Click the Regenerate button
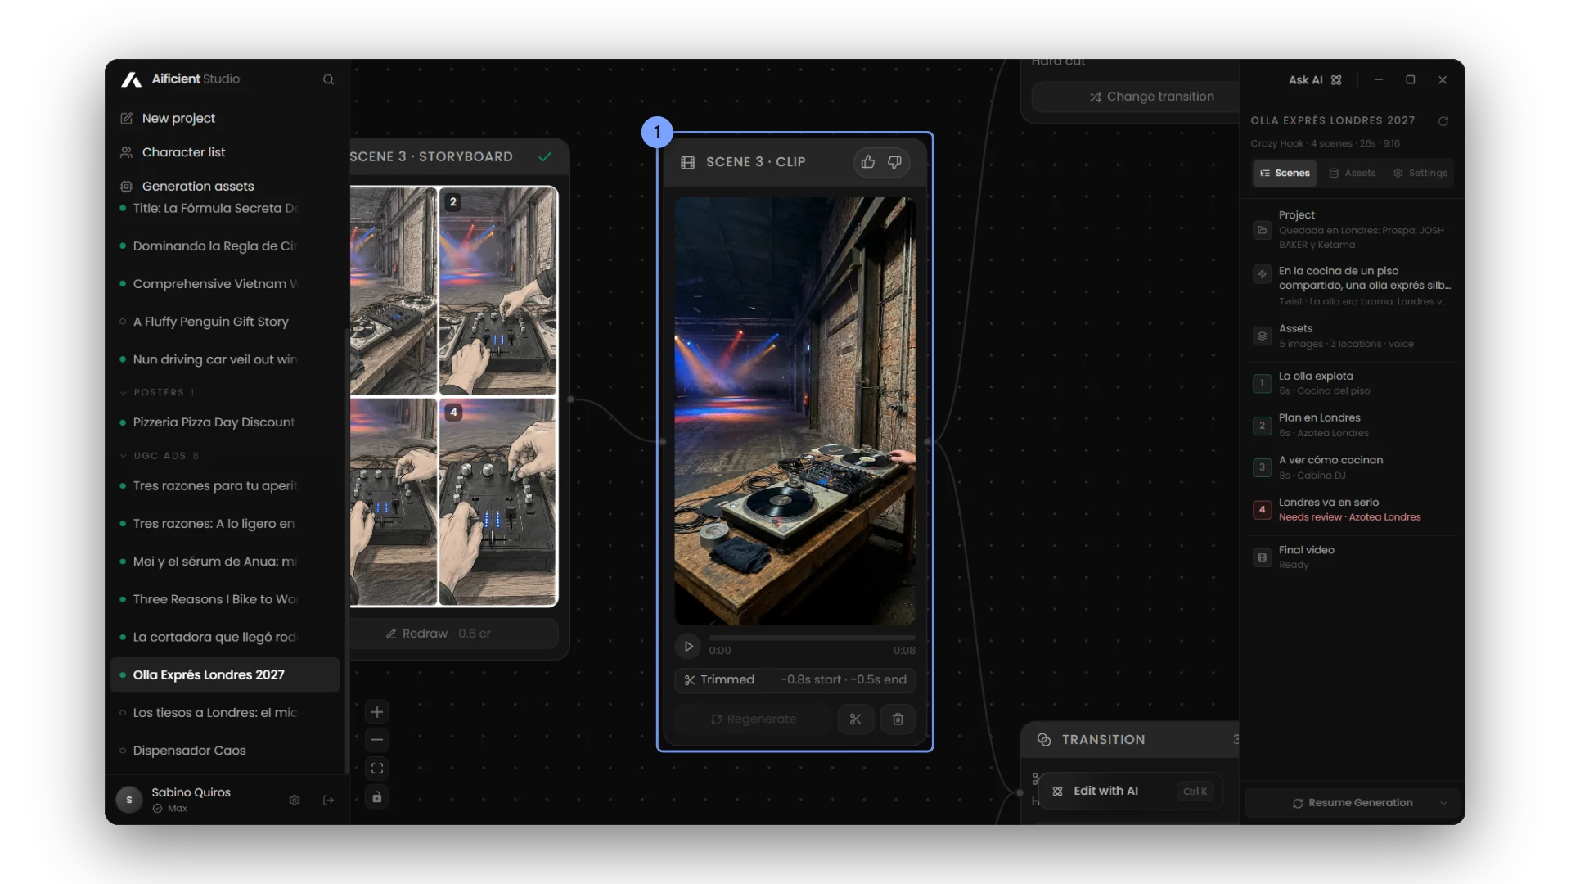The height and width of the screenshot is (884, 1571). click(x=754, y=719)
